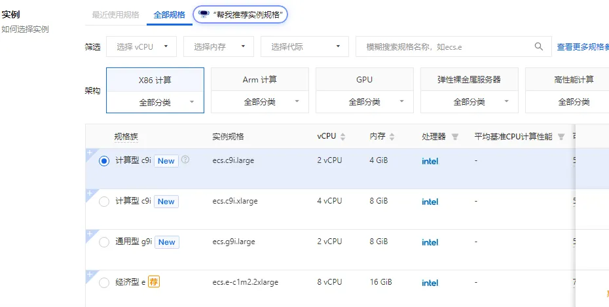Switch to 最近使用规格 tab

[x=115, y=15]
